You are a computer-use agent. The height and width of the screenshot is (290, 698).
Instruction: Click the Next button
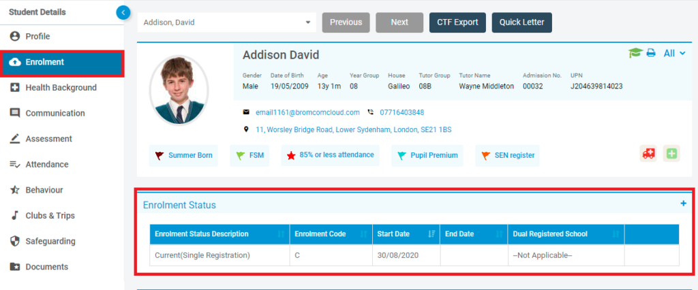point(399,22)
